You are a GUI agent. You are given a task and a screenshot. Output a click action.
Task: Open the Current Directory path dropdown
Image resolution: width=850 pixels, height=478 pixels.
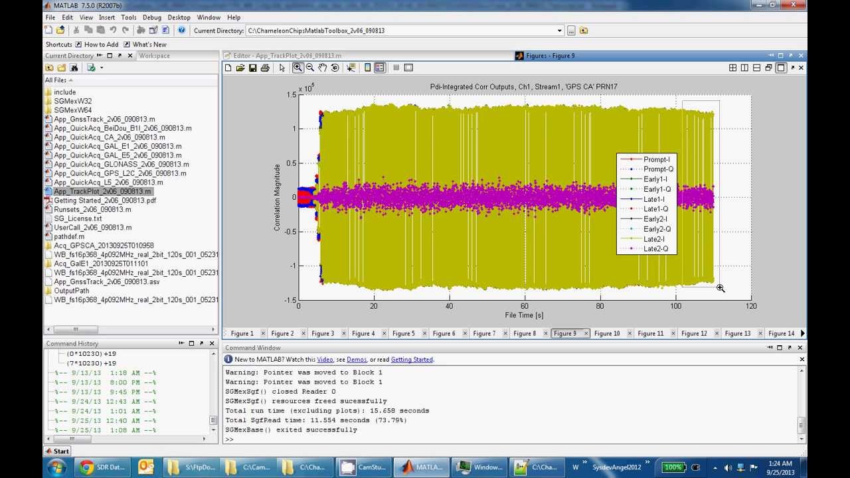[x=560, y=31]
